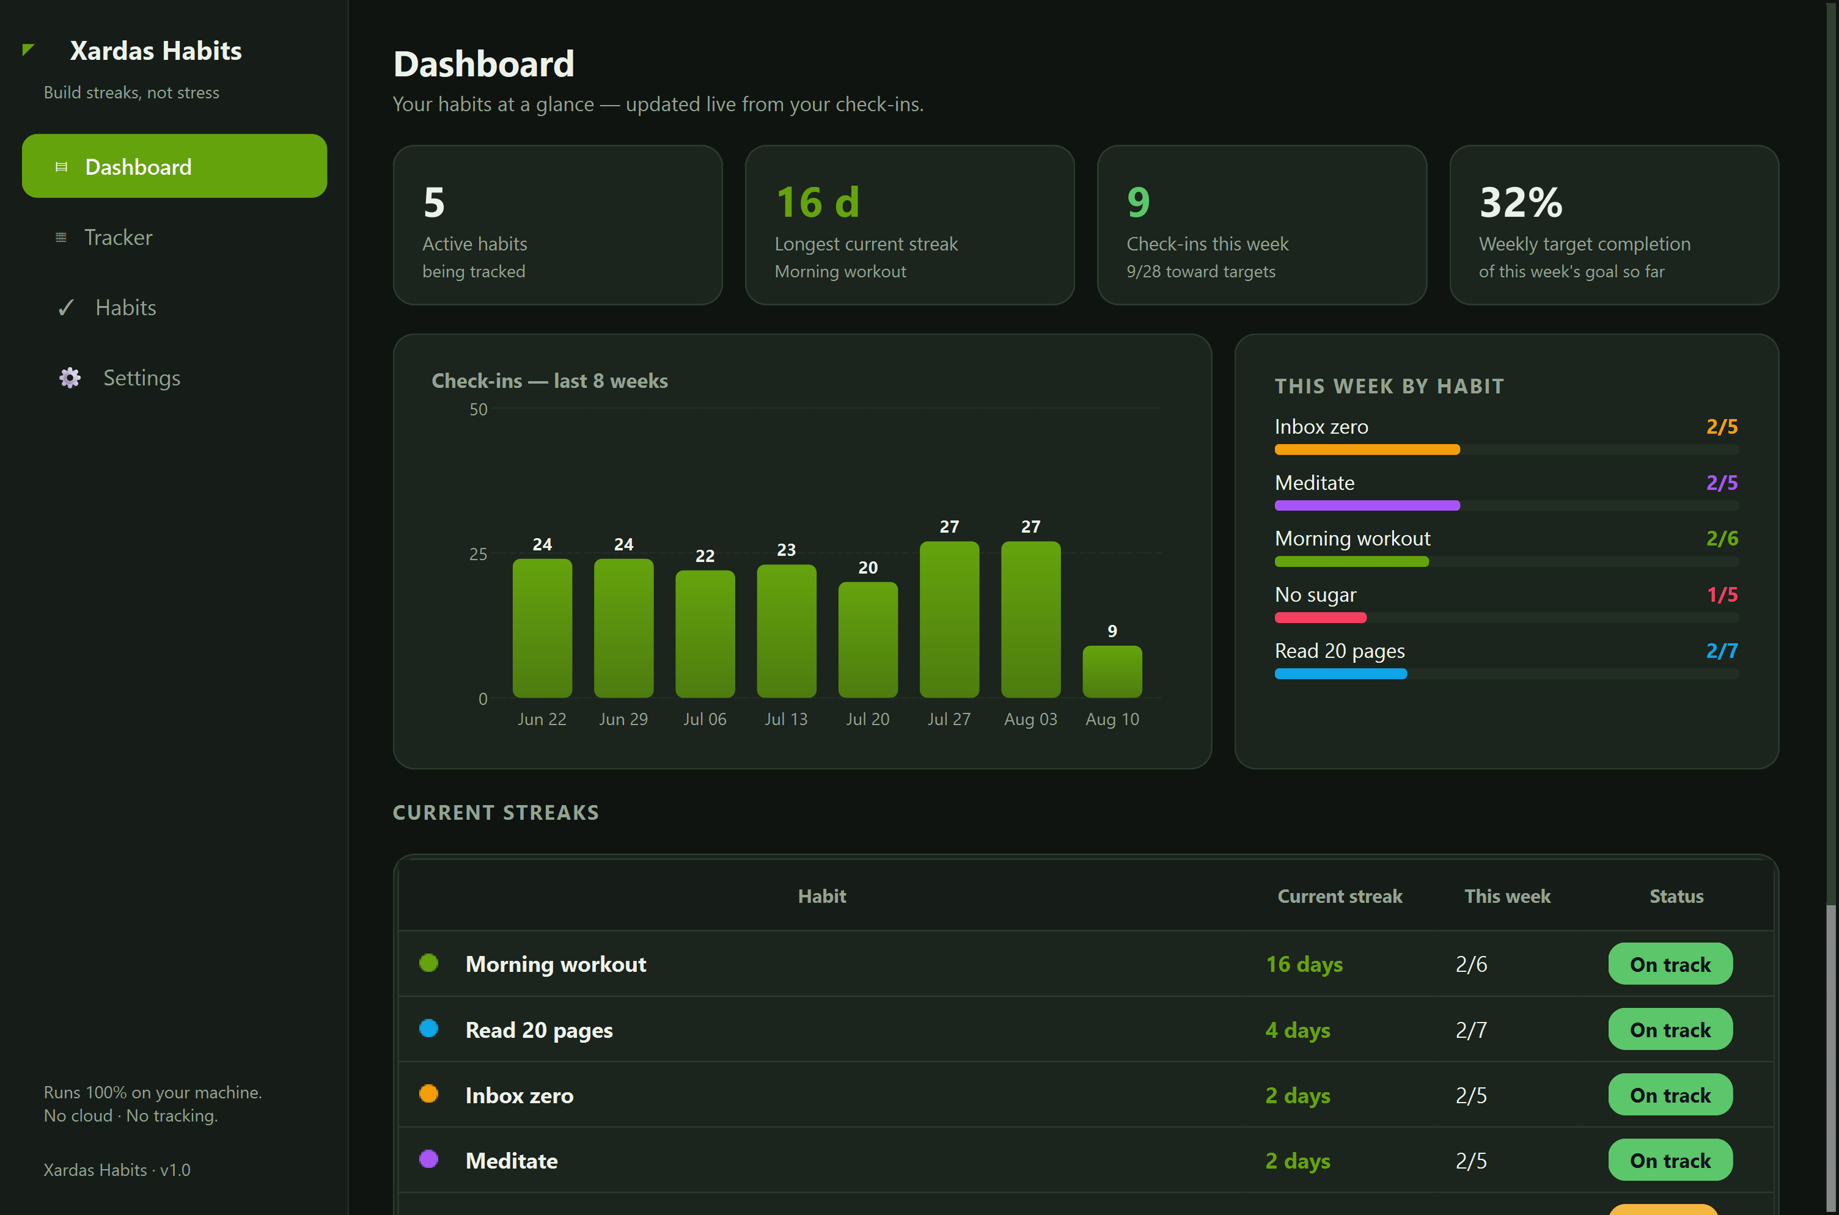This screenshot has width=1839, height=1215.
Task: Click the Aug 03 axis label
Action: click(x=1030, y=719)
